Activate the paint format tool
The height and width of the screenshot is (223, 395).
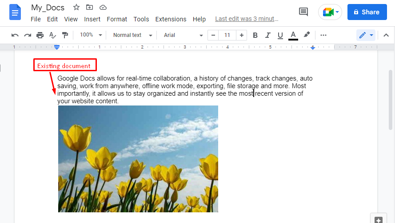tap(65, 35)
